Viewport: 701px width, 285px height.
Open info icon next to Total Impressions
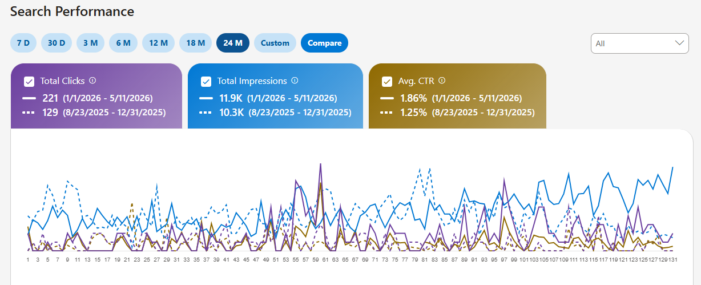coord(295,81)
